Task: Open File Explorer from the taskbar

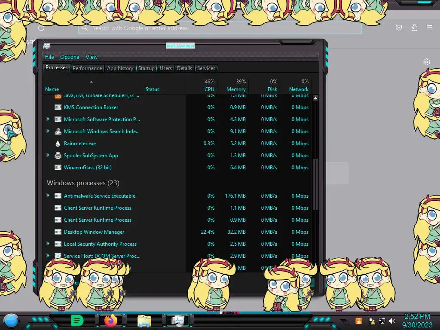Action: tap(144, 321)
